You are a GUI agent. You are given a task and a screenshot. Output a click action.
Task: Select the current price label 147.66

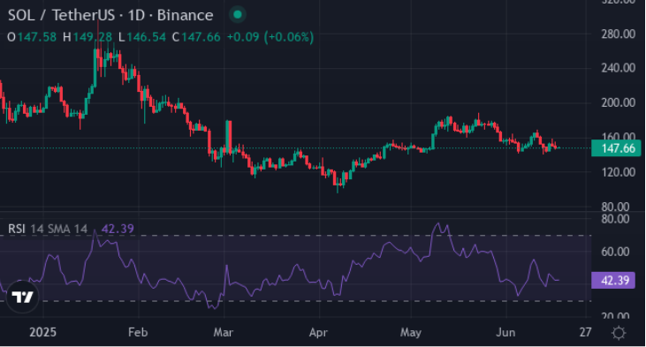tap(616, 148)
